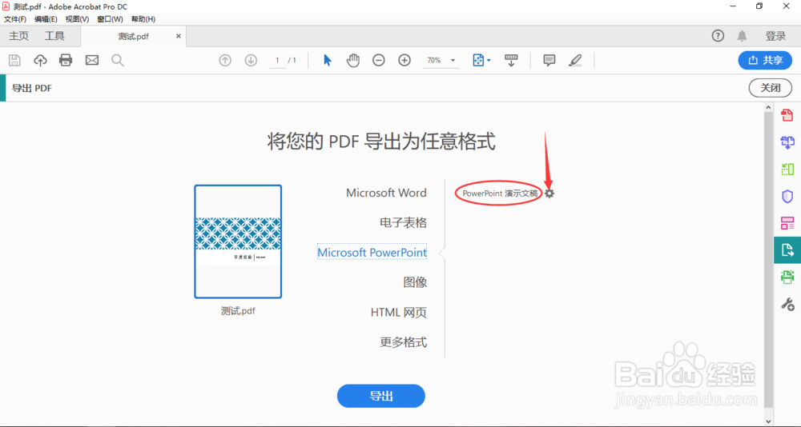Add a comment note icon
The width and height of the screenshot is (801, 427).
pos(549,60)
